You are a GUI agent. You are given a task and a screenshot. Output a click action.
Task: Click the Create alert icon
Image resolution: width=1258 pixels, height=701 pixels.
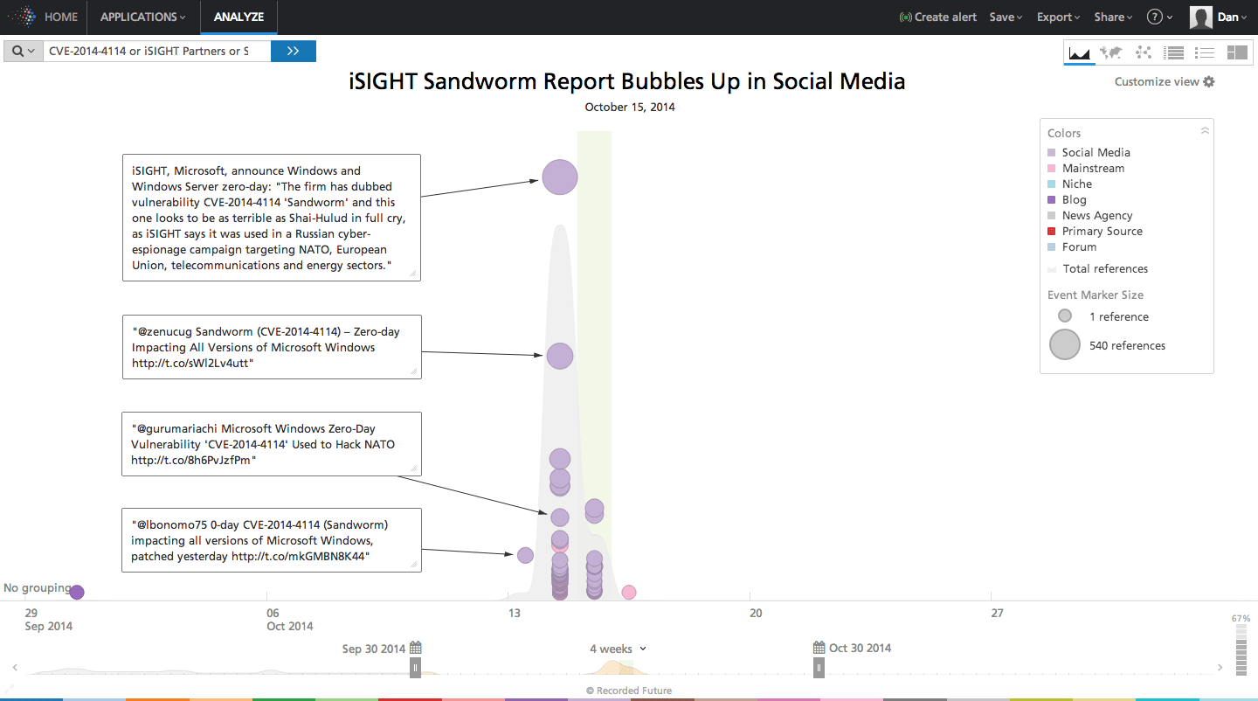pos(905,17)
